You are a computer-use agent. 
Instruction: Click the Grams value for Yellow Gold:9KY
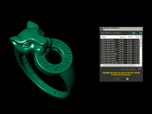click(x=123, y=40)
